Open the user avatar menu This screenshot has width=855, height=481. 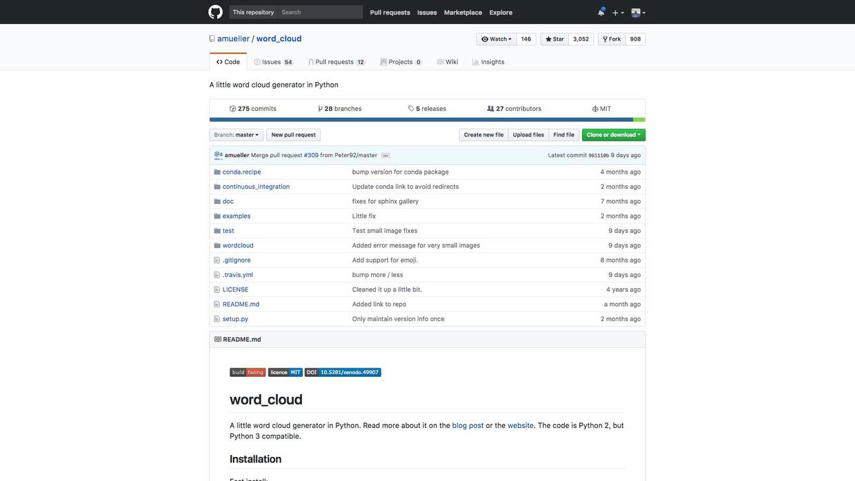point(638,12)
